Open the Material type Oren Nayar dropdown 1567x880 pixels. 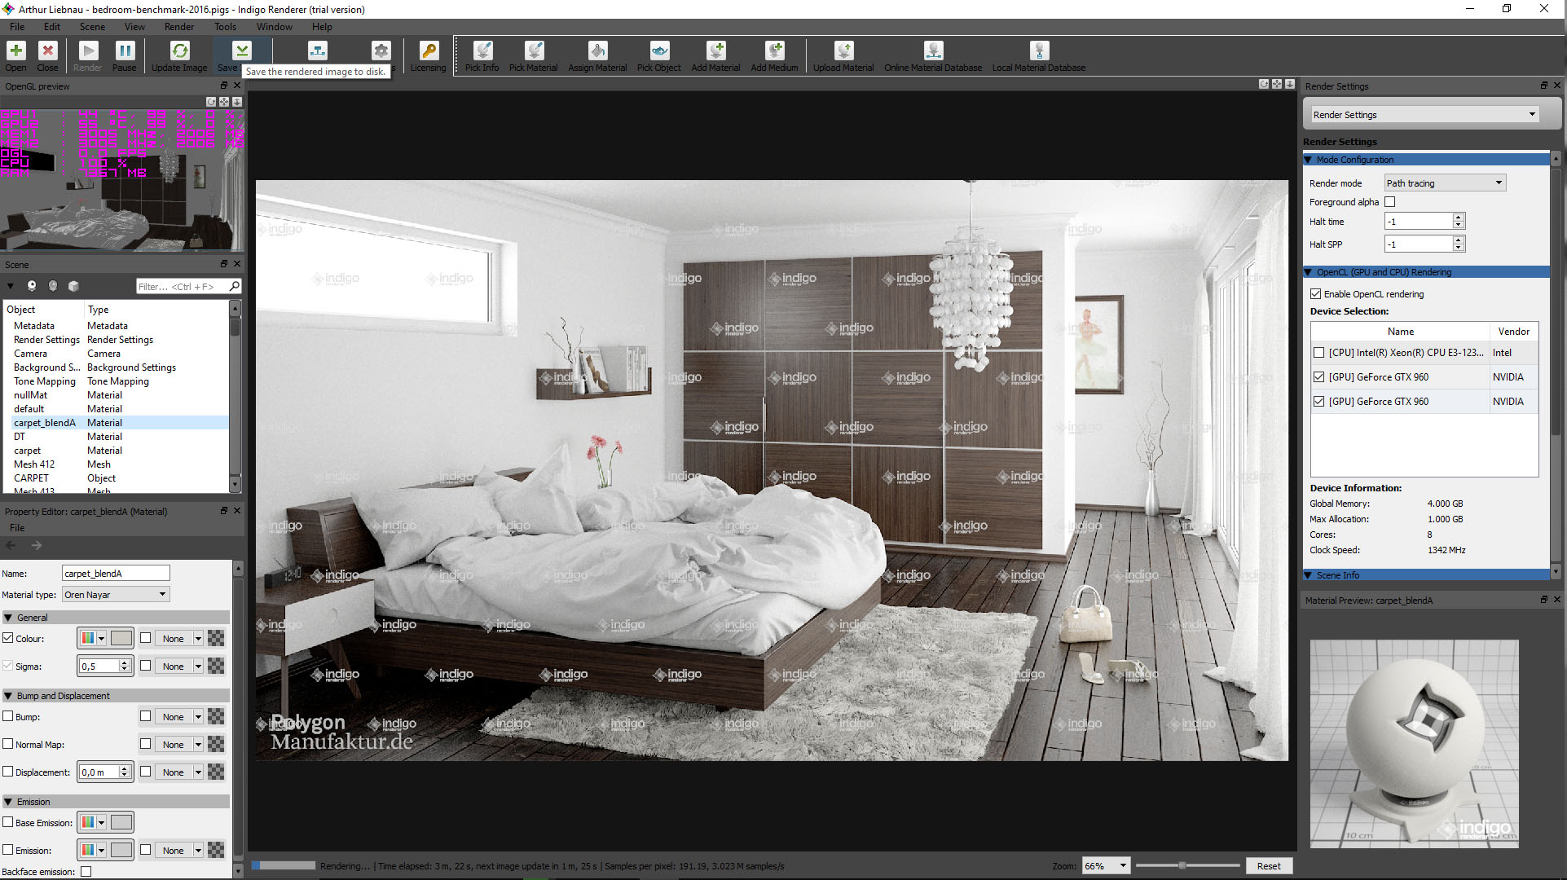click(116, 595)
